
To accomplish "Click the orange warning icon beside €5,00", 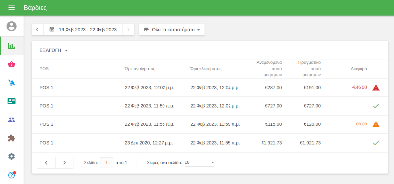I will [376, 124].
